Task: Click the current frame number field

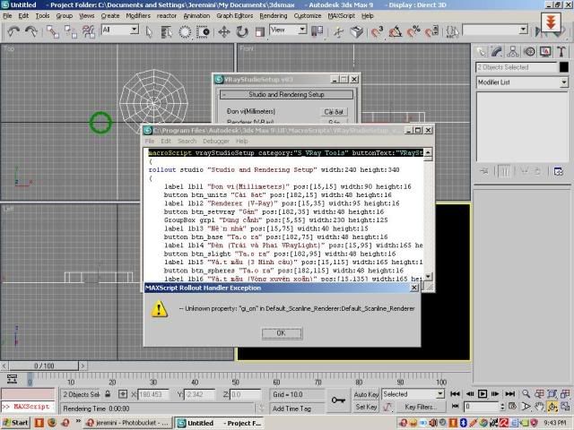Action: pos(481,406)
